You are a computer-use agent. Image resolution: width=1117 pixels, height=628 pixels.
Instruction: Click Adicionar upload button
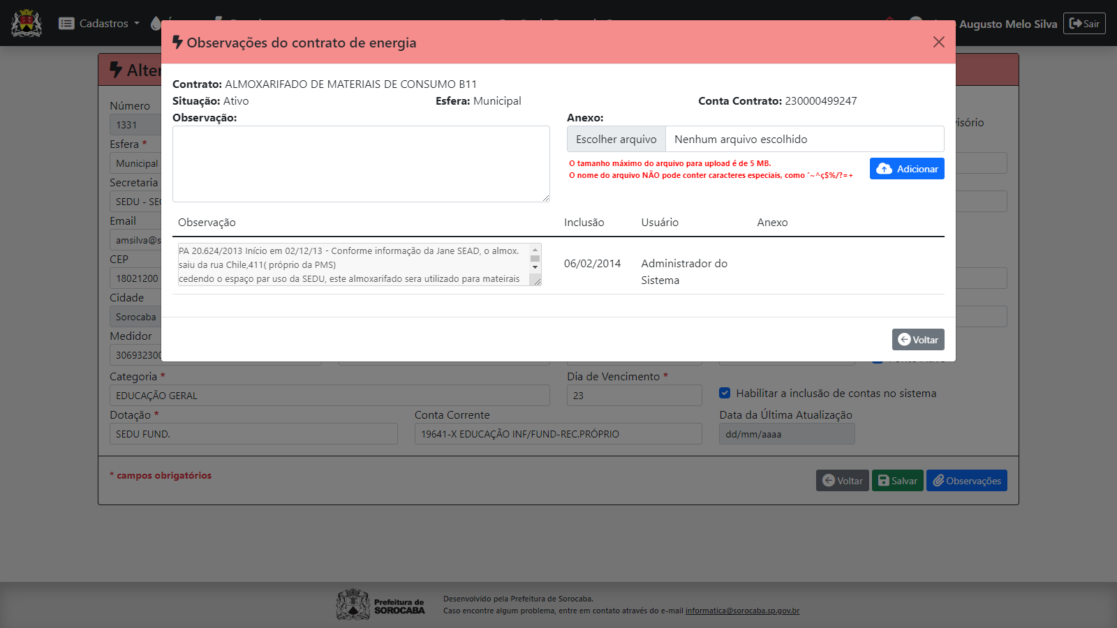coord(907,169)
